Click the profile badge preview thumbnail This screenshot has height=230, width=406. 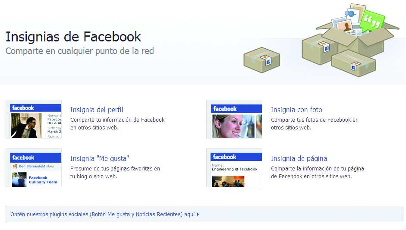point(34,119)
